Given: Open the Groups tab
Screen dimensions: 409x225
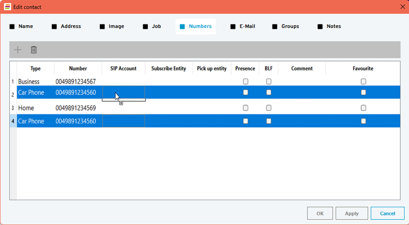Looking at the screenshot, I should [x=285, y=26].
